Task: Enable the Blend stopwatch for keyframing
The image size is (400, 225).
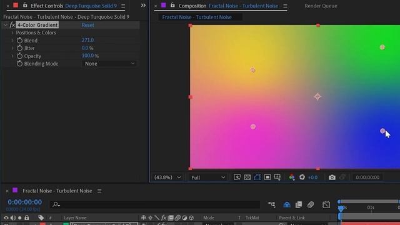Action: point(19,40)
